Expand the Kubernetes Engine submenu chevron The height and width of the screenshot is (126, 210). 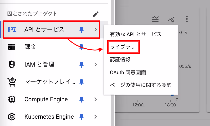point(96,117)
